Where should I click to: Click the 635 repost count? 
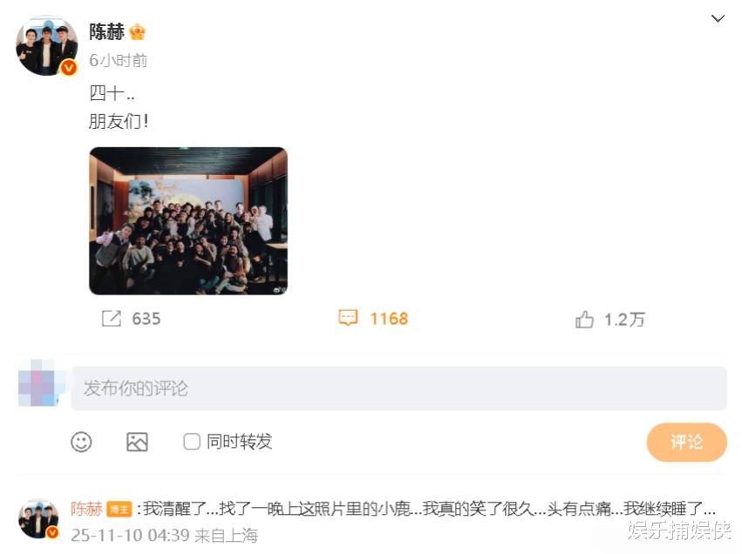tap(146, 319)
